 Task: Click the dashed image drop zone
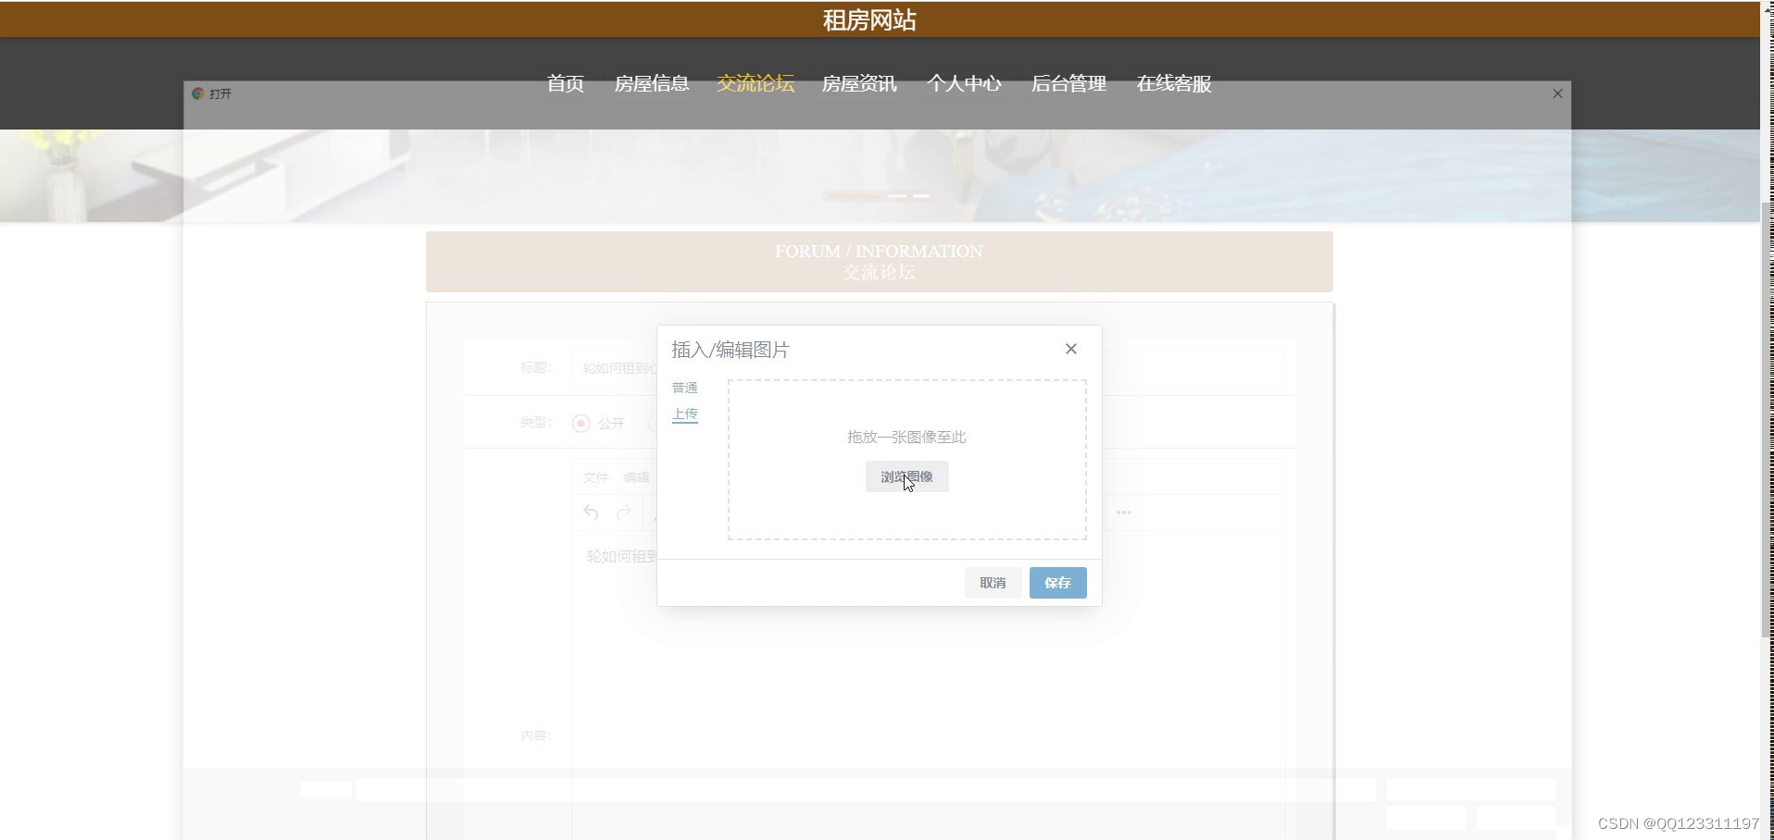click(x=906, y=460)
